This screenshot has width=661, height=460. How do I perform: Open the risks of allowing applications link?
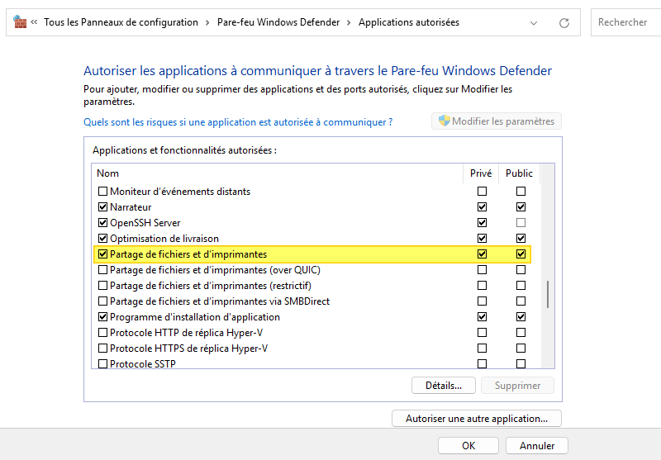(x=238, y=122)
